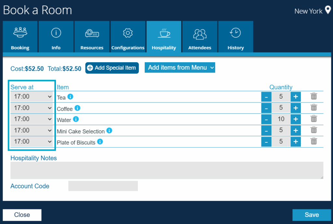
Task: View info icon for Plate of Biscuits
Action: (x=100, y=142)
